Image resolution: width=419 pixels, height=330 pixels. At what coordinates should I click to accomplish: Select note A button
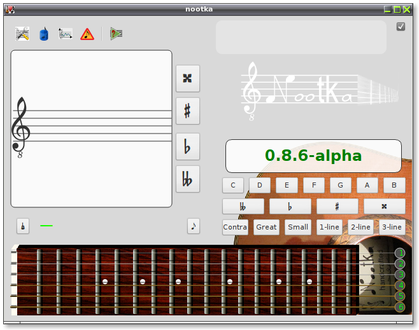[367, 185]
